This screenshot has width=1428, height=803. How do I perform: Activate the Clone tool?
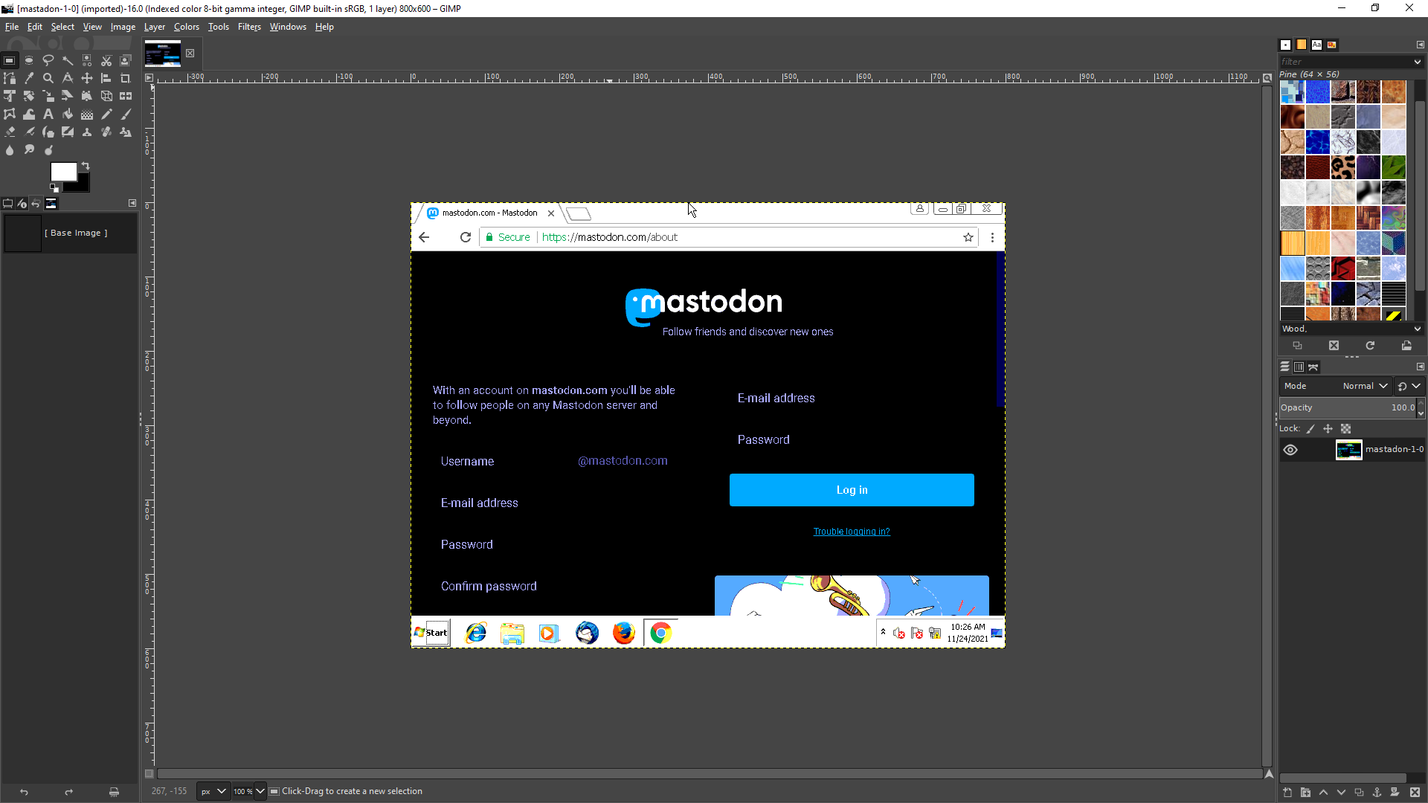pos(86,132)
